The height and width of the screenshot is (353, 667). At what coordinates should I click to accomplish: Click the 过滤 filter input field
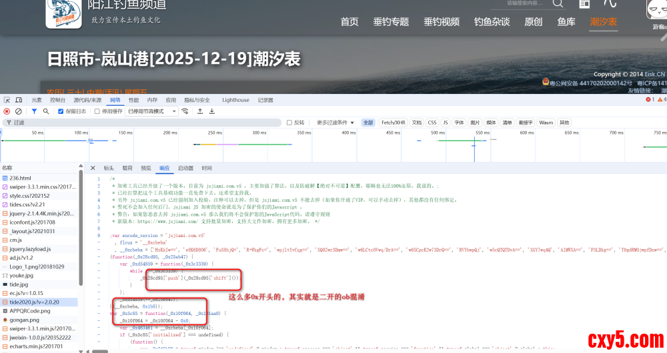141,123
